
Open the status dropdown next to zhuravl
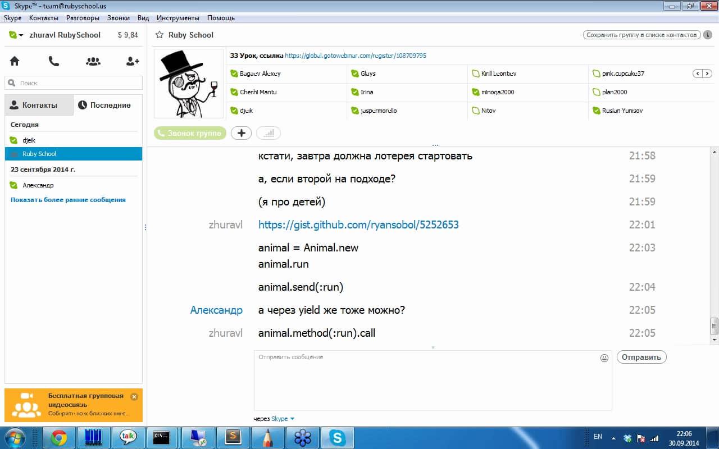tap(16, 35)
